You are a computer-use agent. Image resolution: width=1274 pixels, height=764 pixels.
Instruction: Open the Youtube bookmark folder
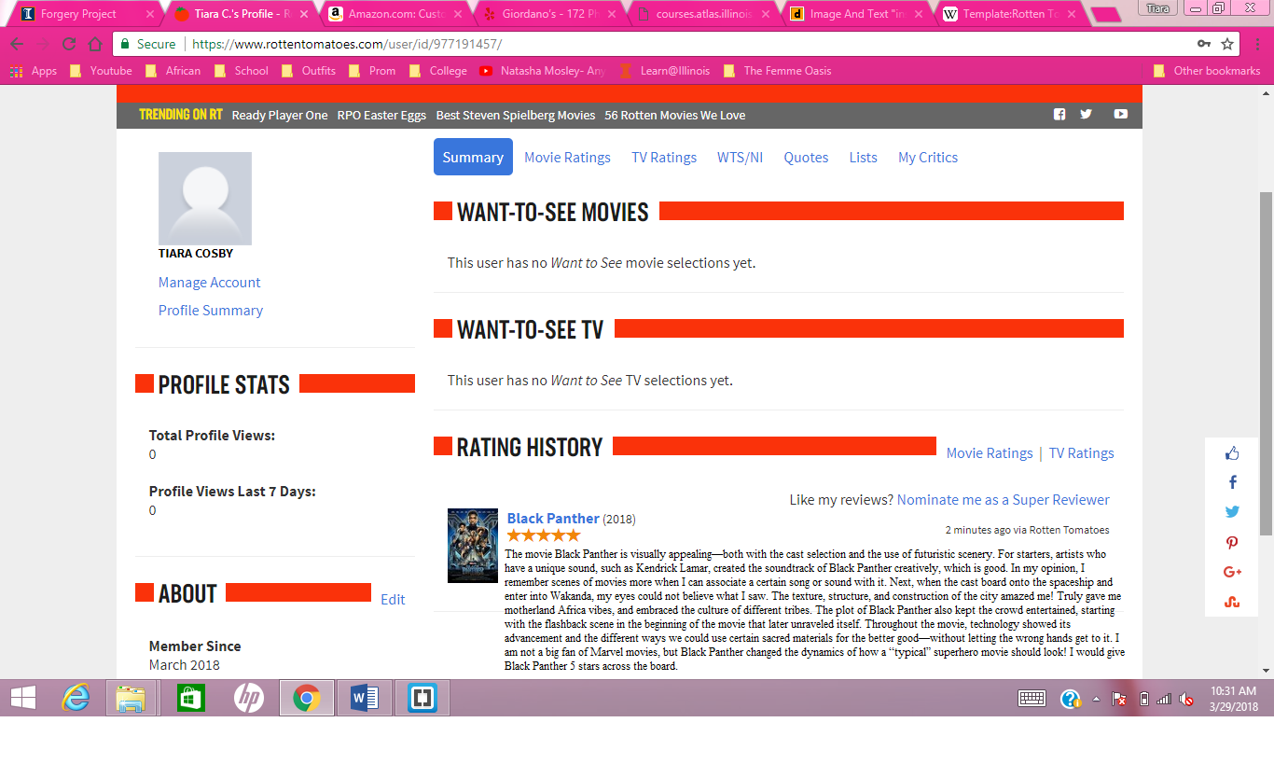click(101, 71)
